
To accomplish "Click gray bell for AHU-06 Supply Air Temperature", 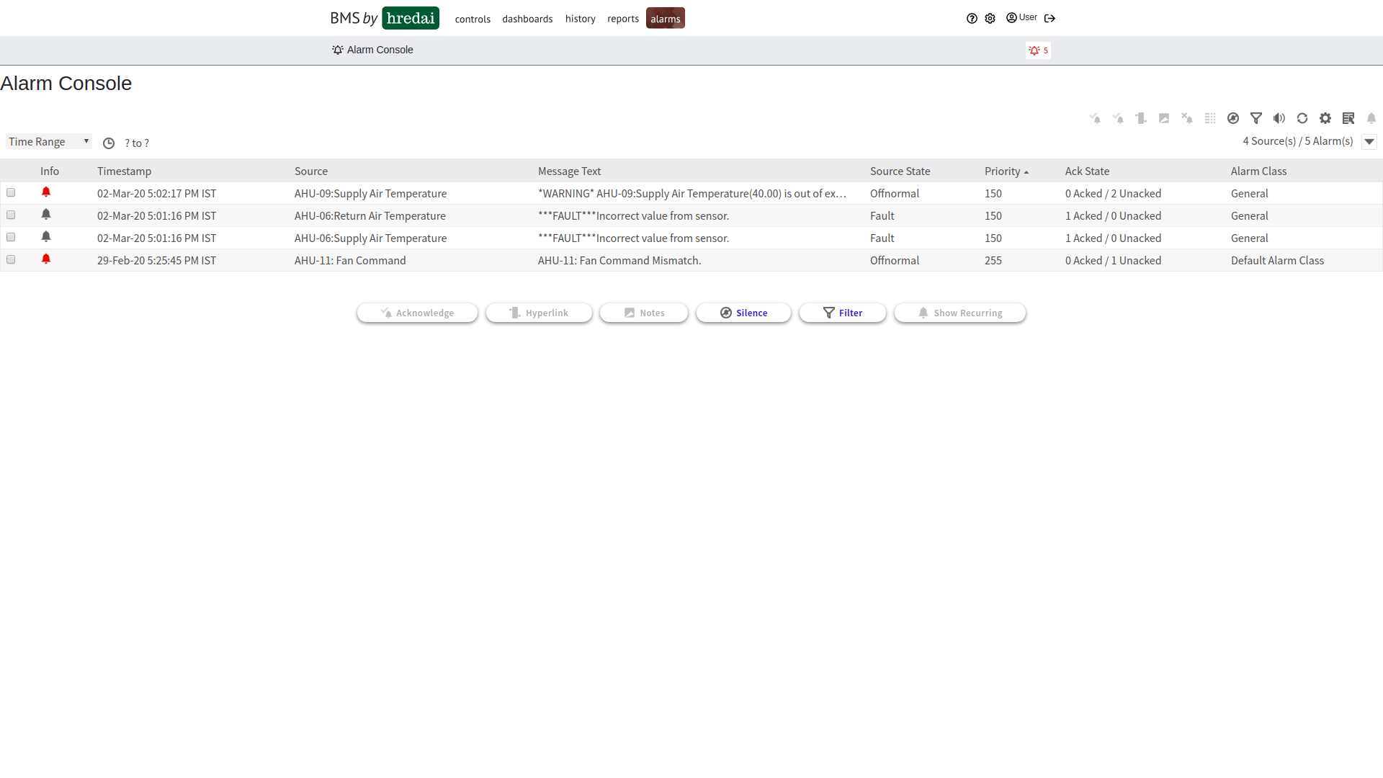I will pyautogui.click(x=46, y=237).
